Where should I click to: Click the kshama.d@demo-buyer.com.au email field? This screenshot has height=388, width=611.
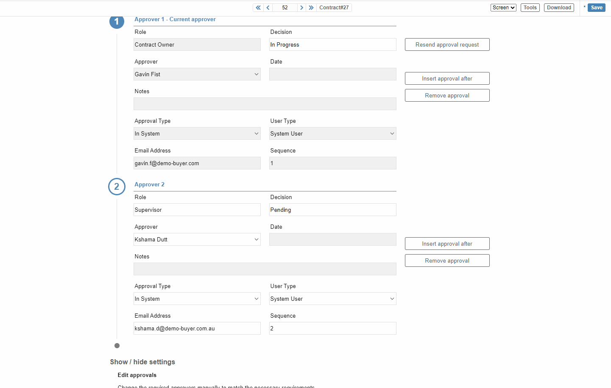(x=197, y=328)
